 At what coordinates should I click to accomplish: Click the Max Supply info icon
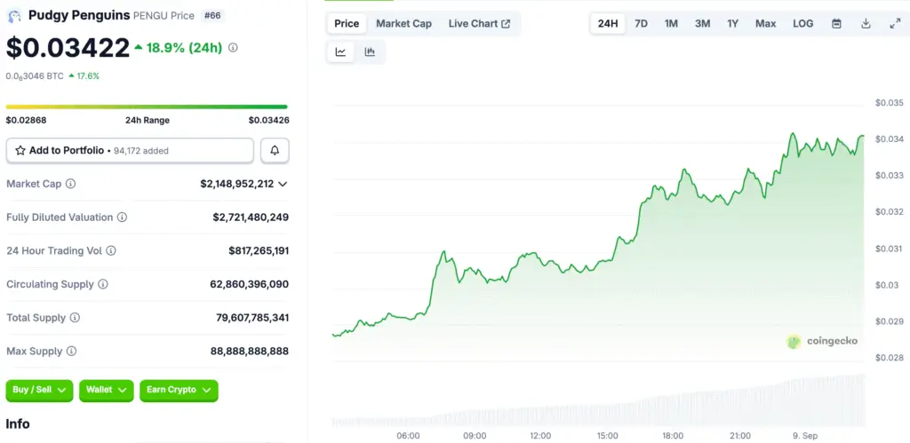coord(71,352)
